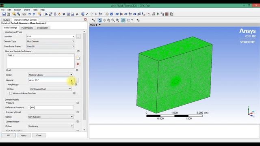Switch to the Outline tab

pyautogui.click(x=6, y=20)
